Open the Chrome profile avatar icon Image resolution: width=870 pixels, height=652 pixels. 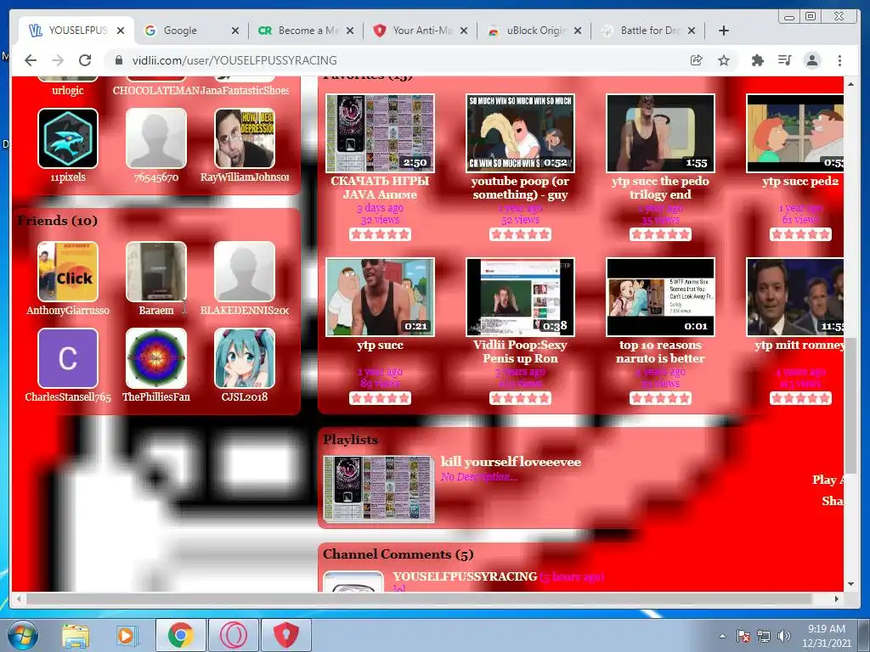point(811,60)
